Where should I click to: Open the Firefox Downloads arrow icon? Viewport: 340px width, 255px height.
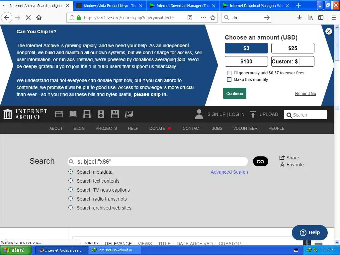tap(299, 18)
